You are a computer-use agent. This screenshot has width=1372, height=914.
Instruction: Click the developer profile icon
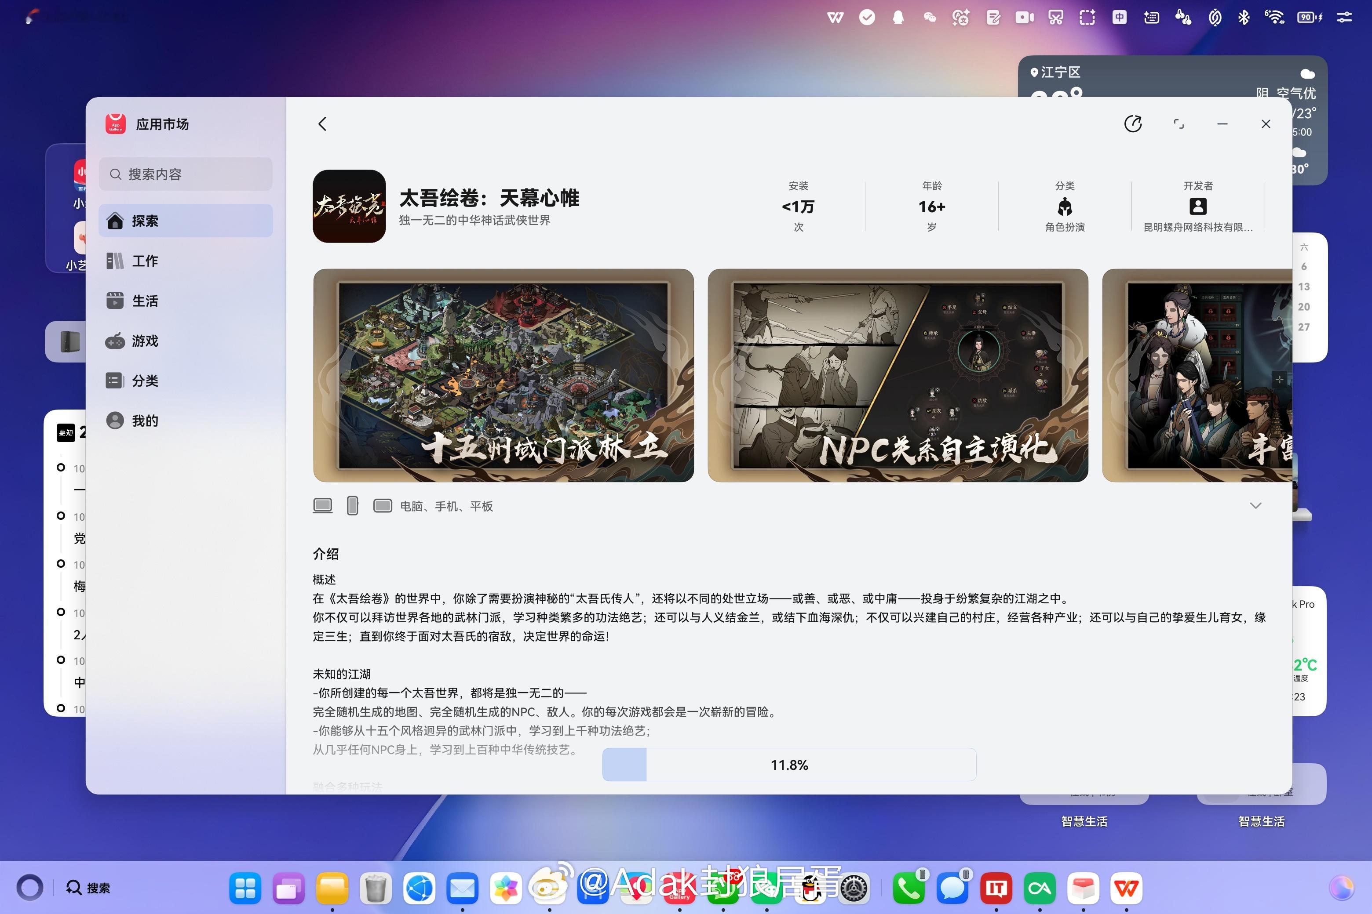1197,207
